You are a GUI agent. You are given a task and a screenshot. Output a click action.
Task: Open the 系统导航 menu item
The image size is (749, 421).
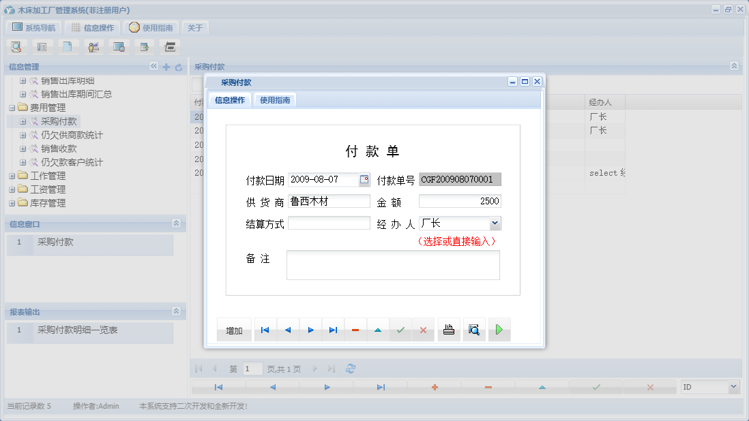tap(33, 27)
